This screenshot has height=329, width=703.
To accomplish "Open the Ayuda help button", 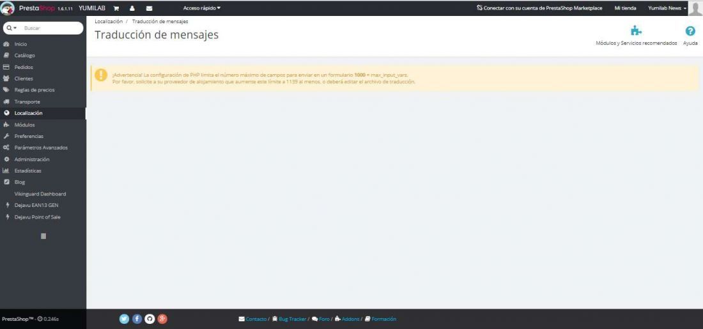I will (x=690, y=36).
